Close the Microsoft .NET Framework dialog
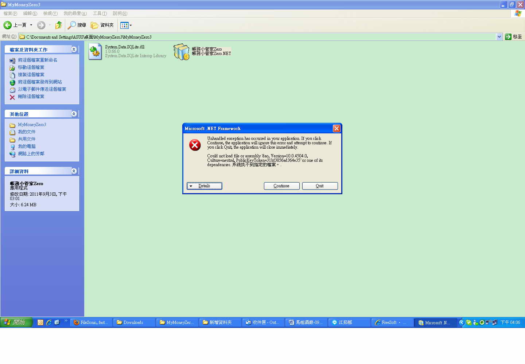 [337, 128]
